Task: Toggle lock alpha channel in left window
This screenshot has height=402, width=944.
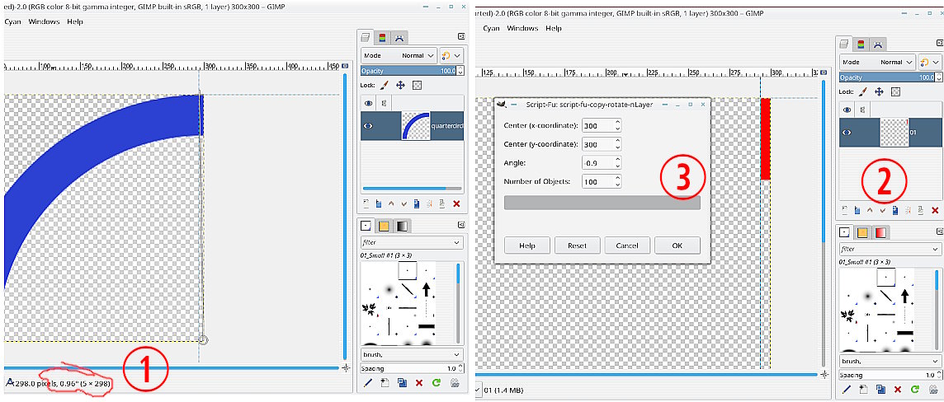Action: [x=417, y=86]
